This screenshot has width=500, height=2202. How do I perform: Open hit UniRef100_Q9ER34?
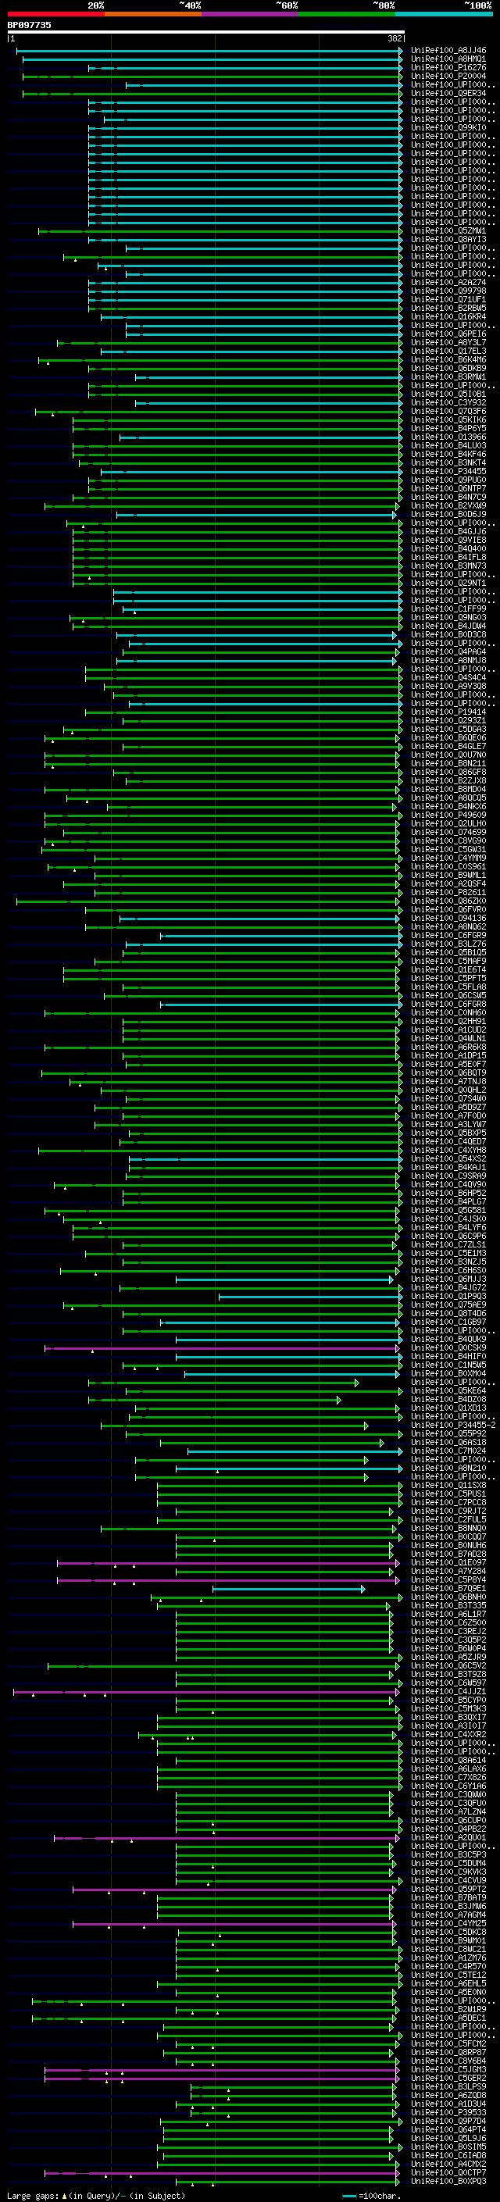click(448, 93)
